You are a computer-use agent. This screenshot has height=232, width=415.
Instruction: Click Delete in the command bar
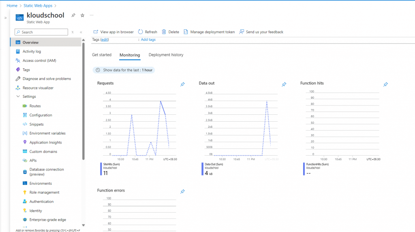(170, 32)
